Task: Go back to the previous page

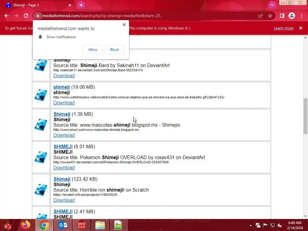Action: 7,16
